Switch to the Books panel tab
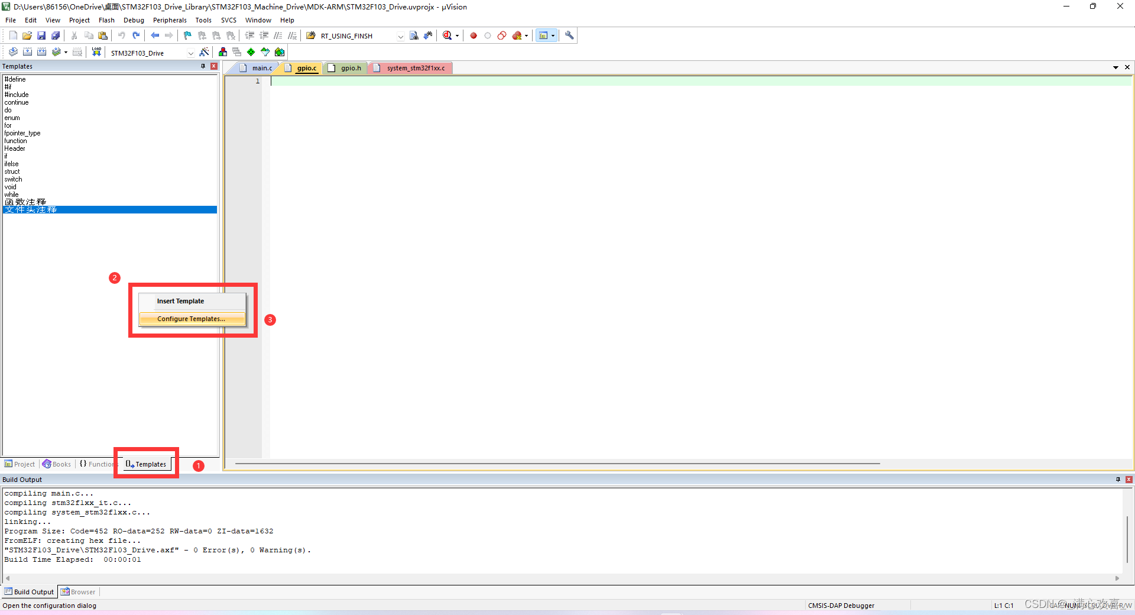This screenshot has width=1135, height=615. click(57, 464)
